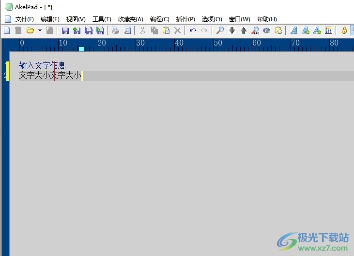Click the Go to line icon
This screenshot has height=256, width=354.
coord(267,30)
